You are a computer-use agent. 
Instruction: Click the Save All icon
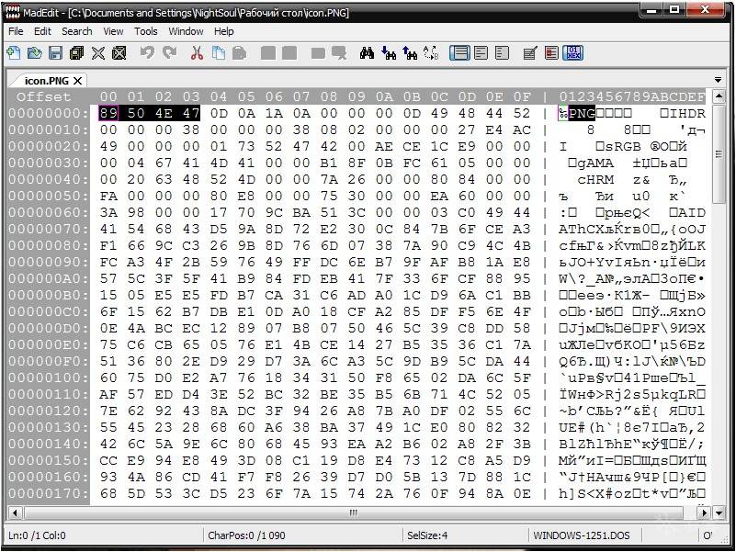click(x=76, y=53)
